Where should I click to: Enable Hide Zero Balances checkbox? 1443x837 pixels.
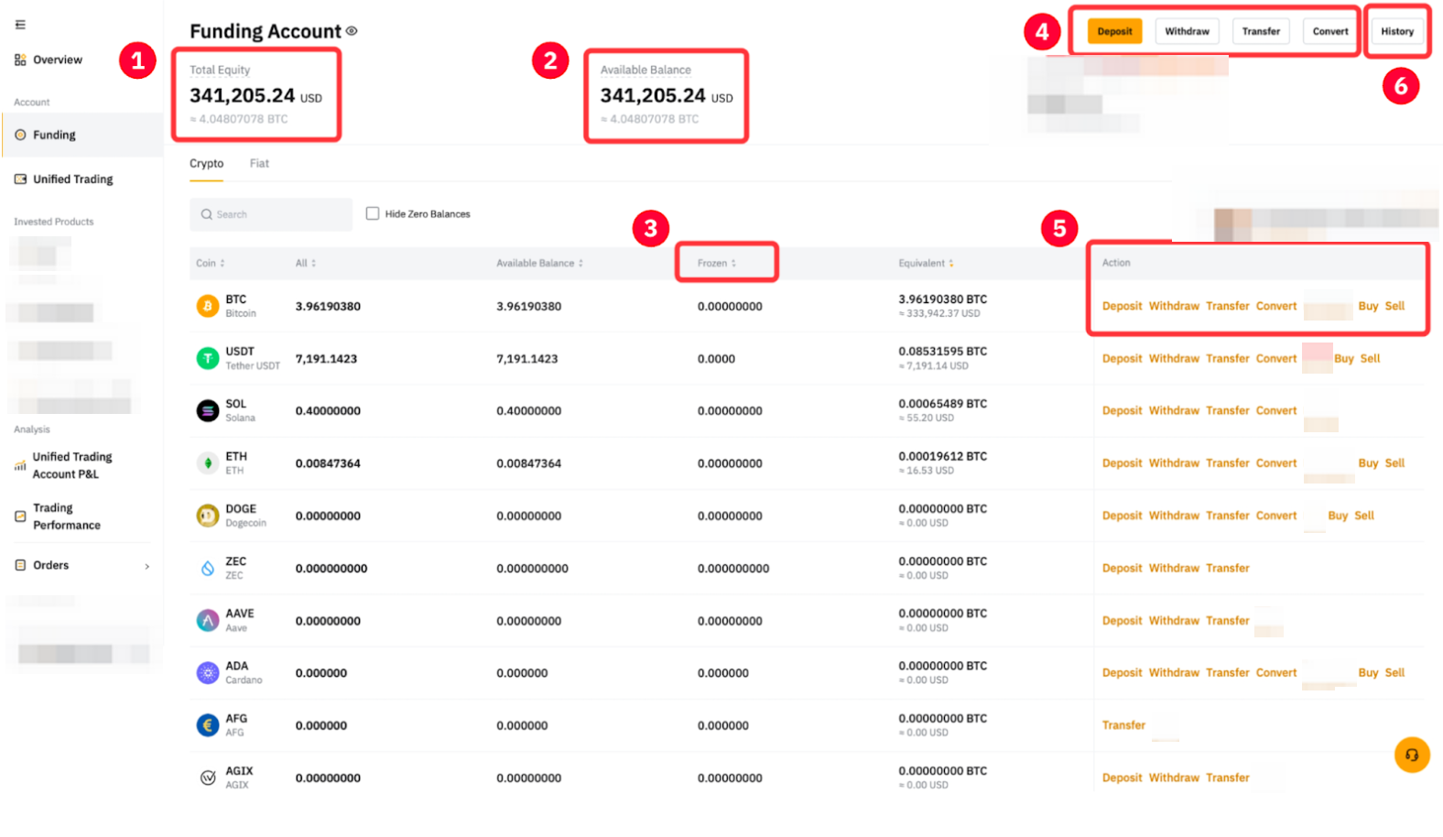pyautogui.click(x=373, y=213)
